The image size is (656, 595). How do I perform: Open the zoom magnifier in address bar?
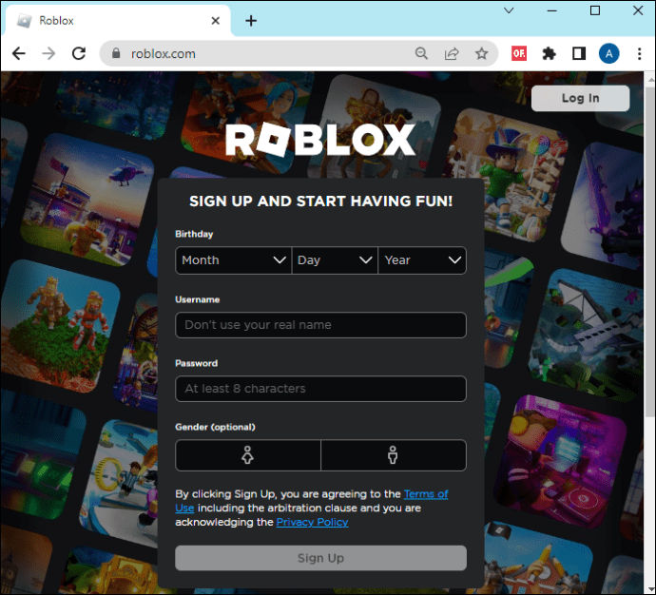(421, 53)
